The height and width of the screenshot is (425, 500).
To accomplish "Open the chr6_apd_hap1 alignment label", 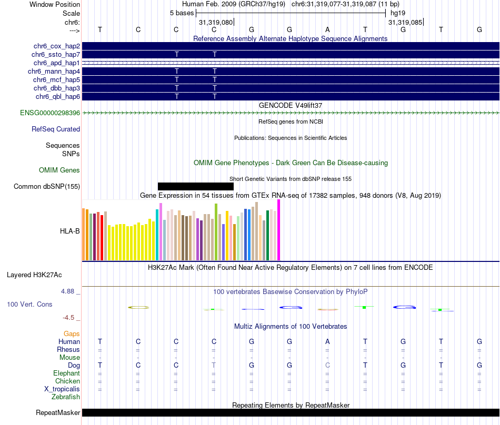I will pos(57,63).
